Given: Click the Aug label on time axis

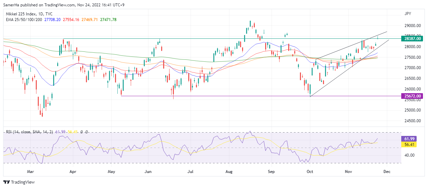Looking at the screenshot, I should (229, 172).
